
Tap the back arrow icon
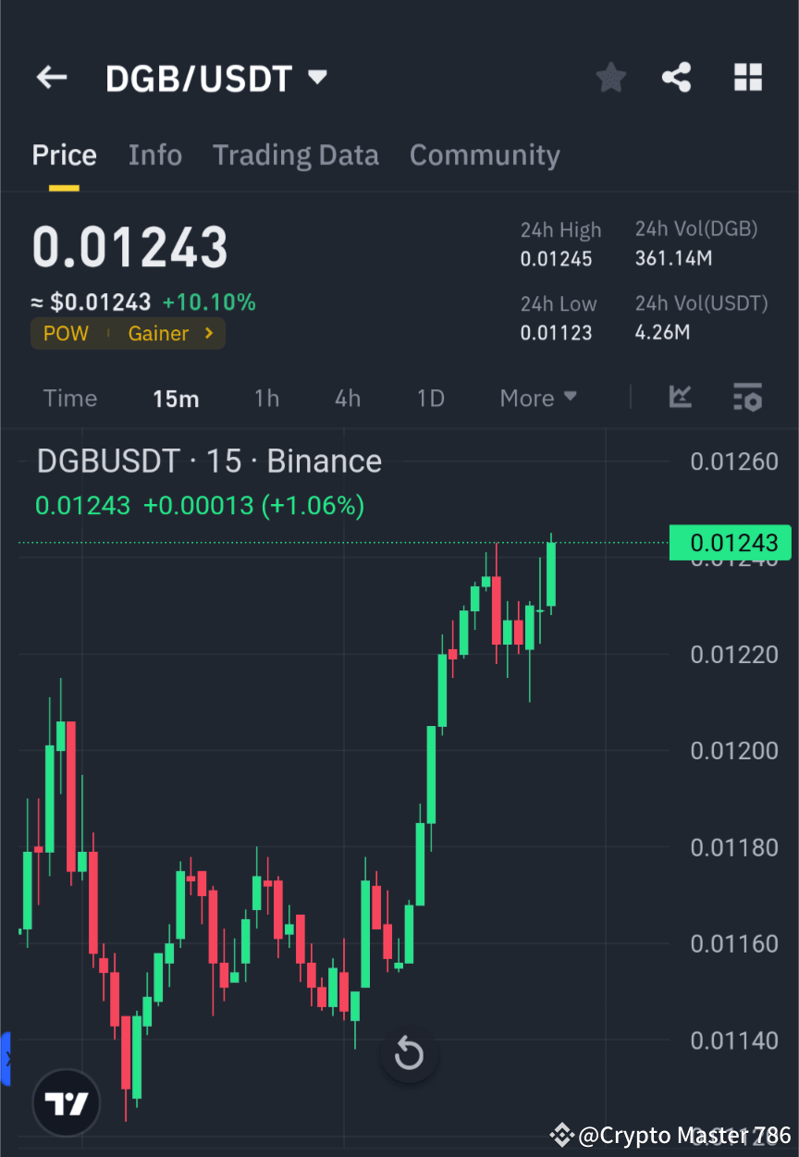coord(51,78)
